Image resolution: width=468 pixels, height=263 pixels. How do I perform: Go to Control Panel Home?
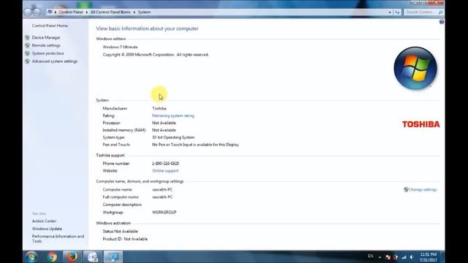(50, 26)
